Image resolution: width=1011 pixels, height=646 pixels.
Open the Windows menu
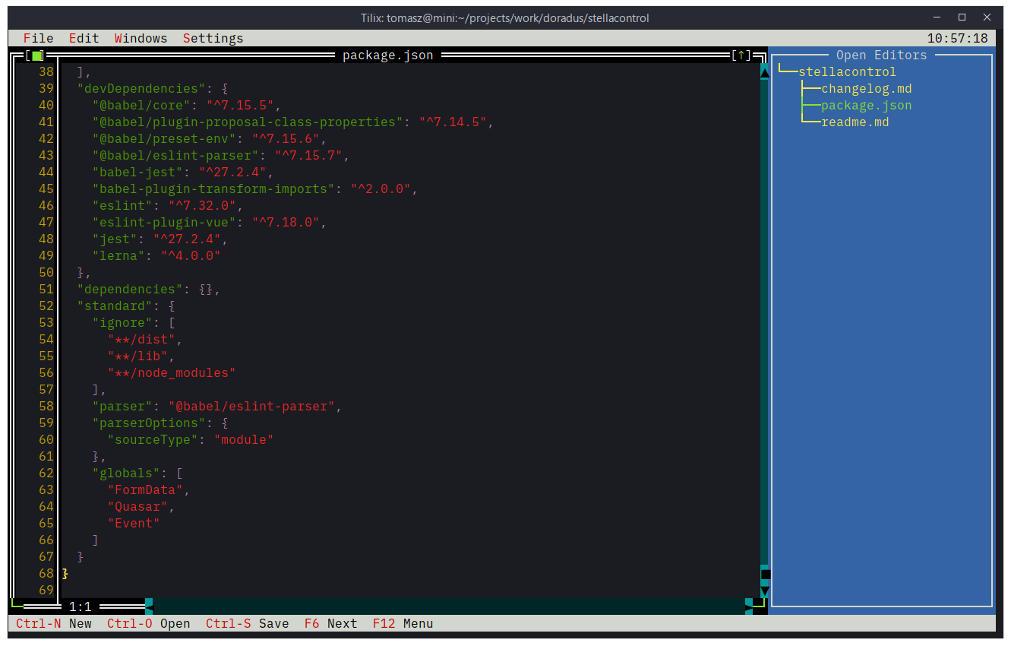141,38
